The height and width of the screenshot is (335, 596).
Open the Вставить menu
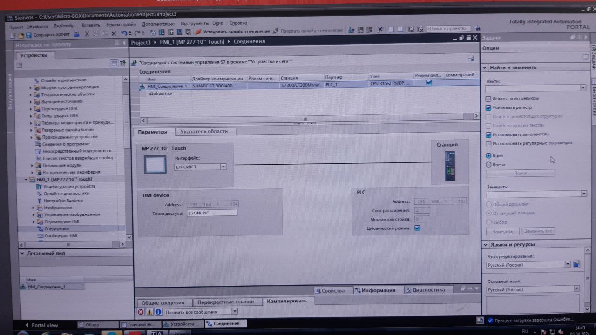click(91, 25)
